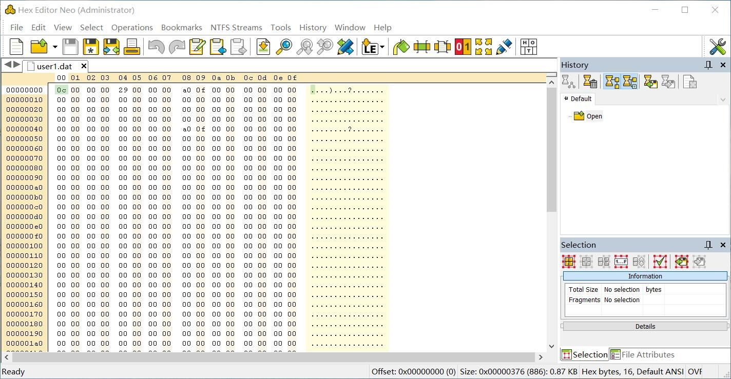This screenshot has width=731, height=379.
Task: Switch to the File Attributes tab
Action: [x=643, y=354]
